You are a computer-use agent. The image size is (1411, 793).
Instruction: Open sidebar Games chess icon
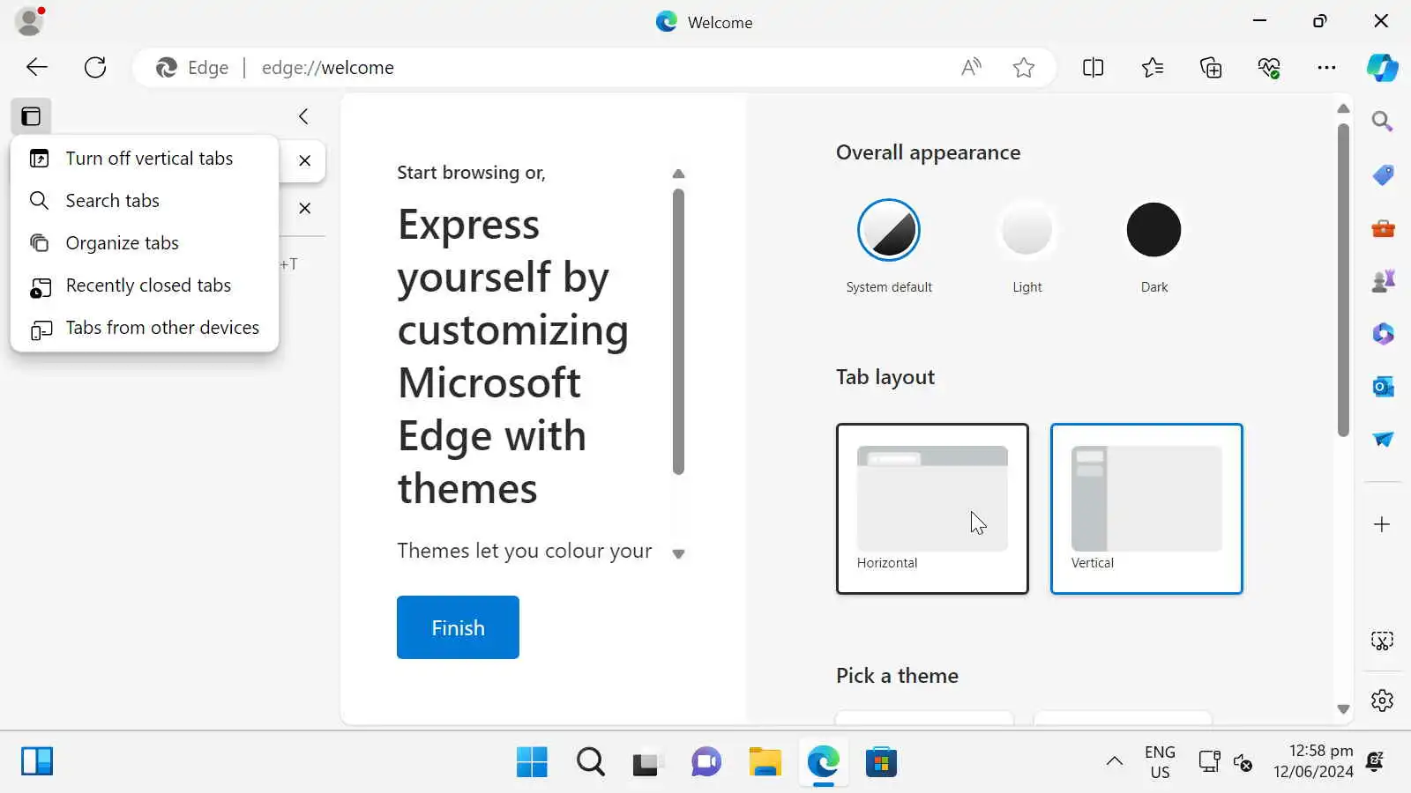point(1383,281)
